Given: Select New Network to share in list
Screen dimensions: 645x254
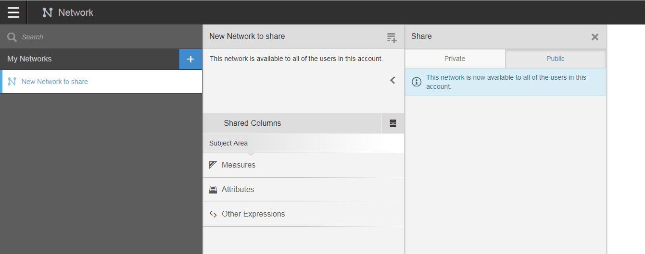Looking at the screenshot, I should point(55,82).
